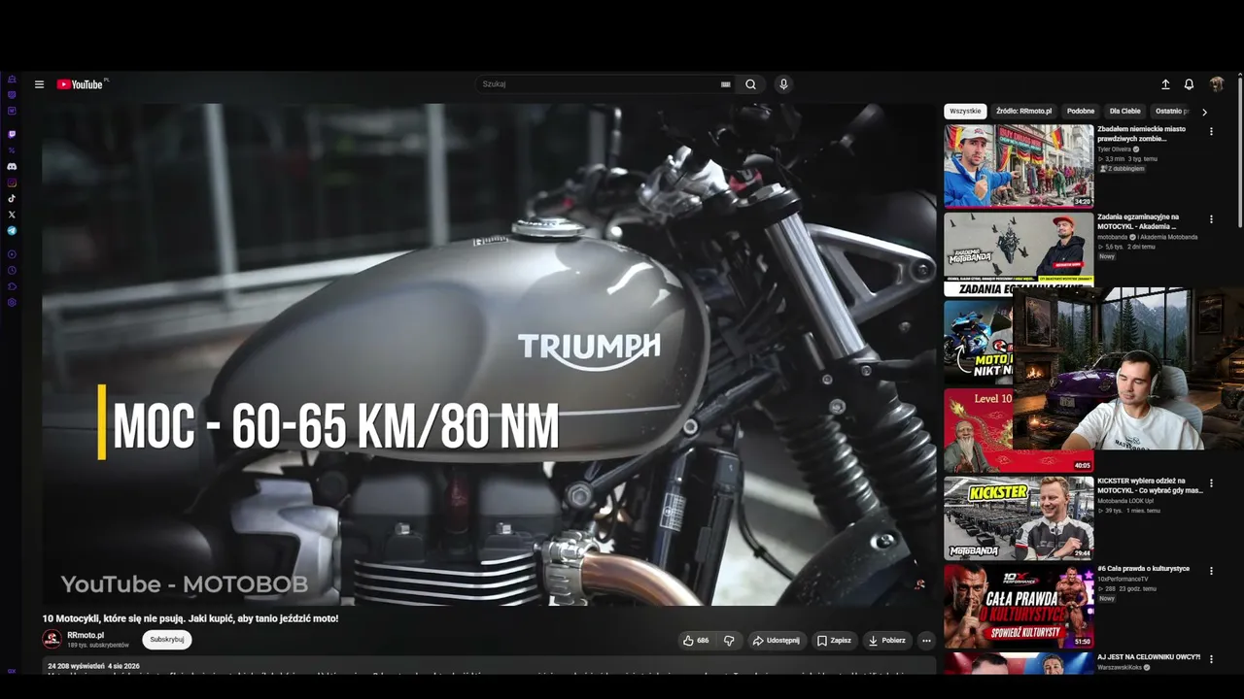
Task: Open Instagram from the browser sidebar
Action: pyautogui.click(x=12, y=183)
